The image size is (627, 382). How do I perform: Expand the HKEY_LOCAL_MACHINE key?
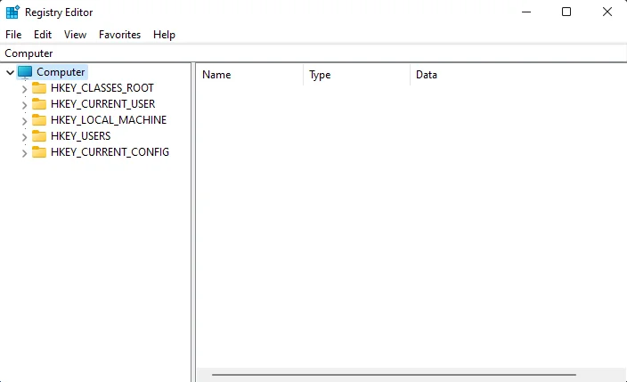[x=24, y=120]
